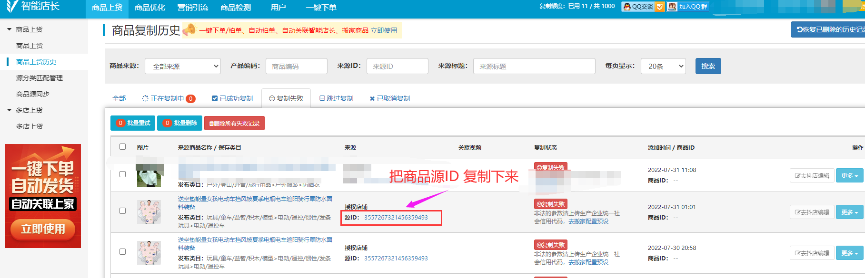The width and height of the screenshot is (865, 278).
Task: Click the 智能店长 logo icon
Action: pos(12,6)
